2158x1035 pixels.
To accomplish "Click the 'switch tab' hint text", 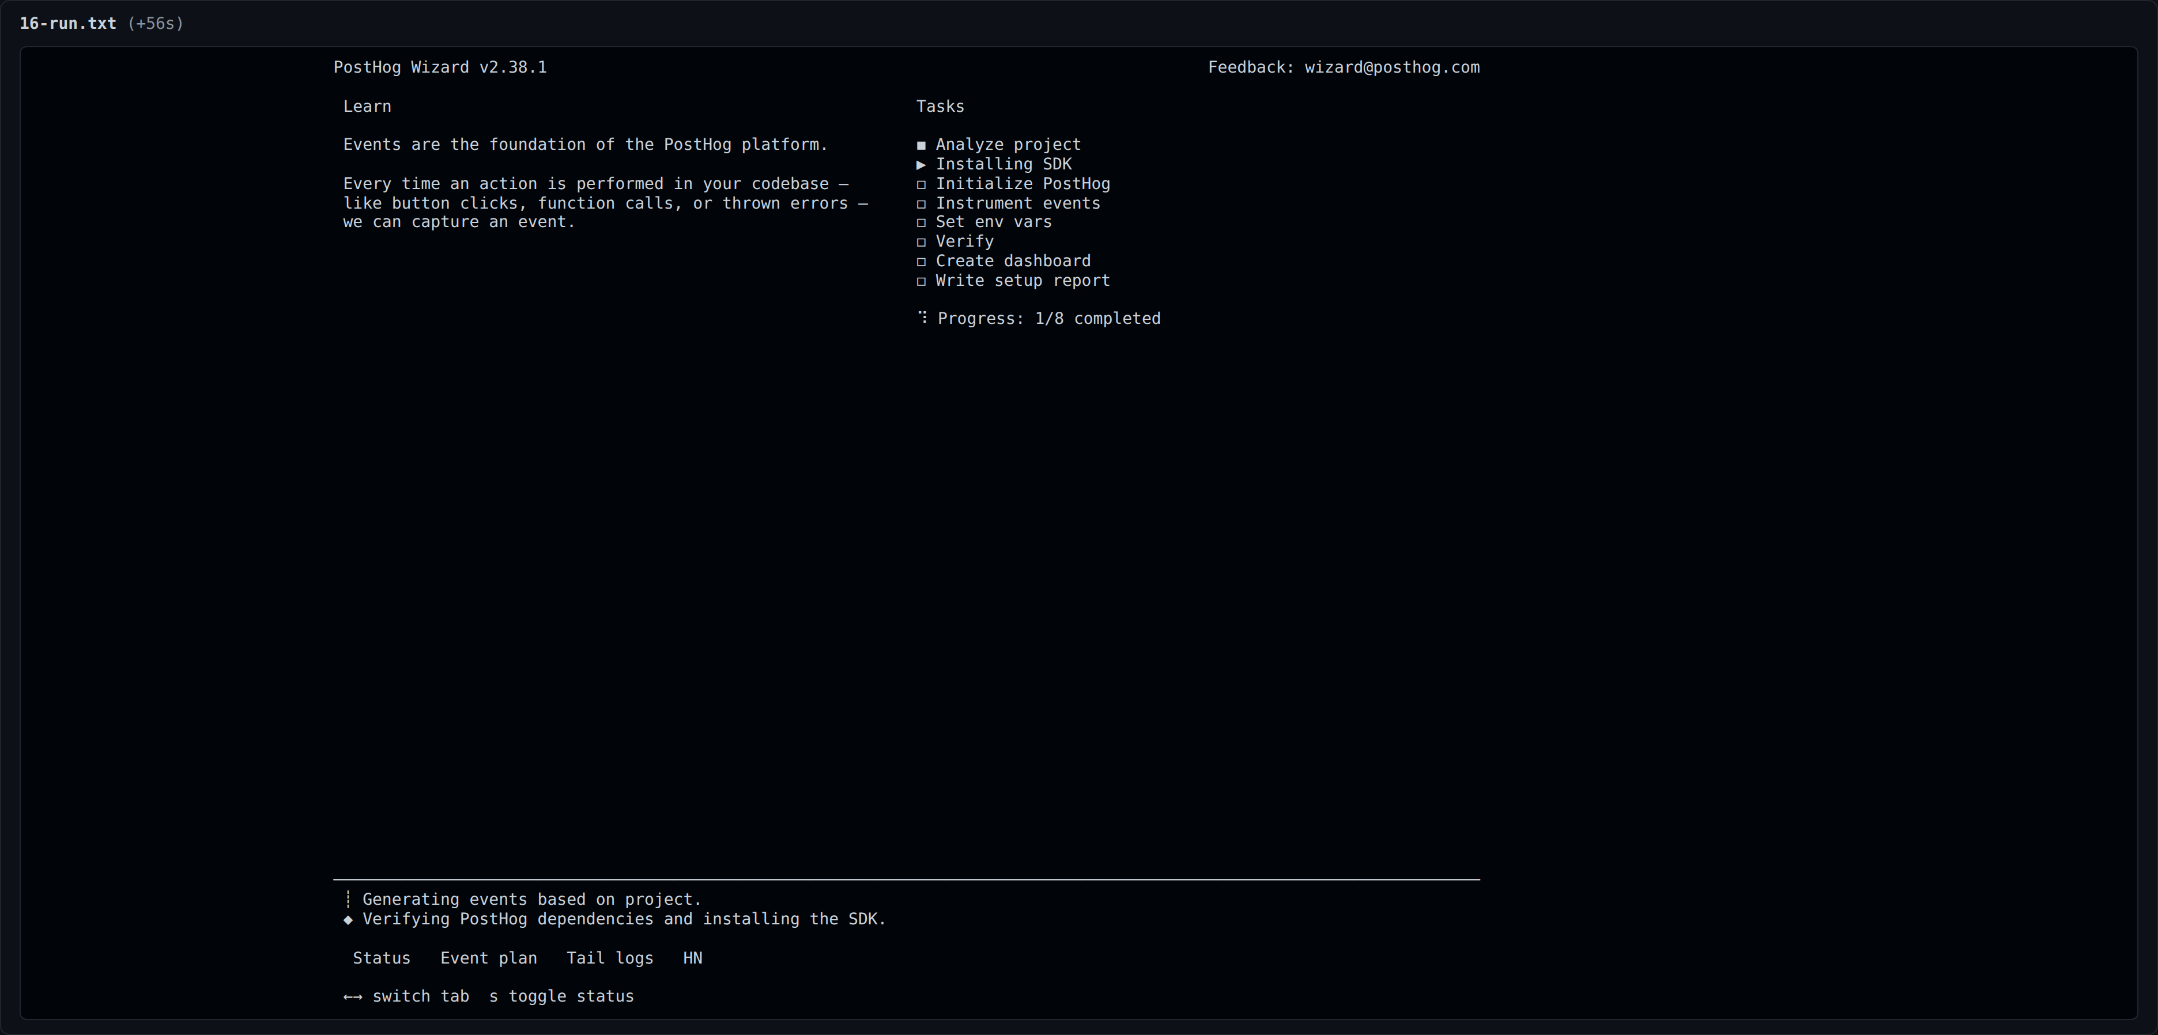I will coord(421,996).
